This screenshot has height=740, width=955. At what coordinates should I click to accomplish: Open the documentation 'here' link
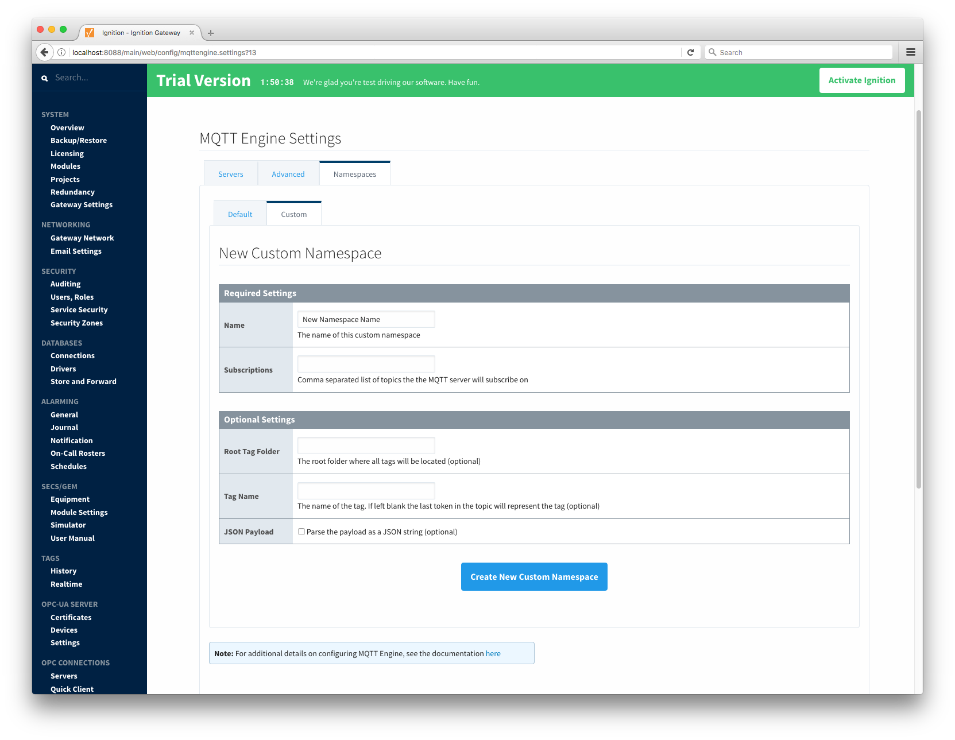[x=493, y=653]
